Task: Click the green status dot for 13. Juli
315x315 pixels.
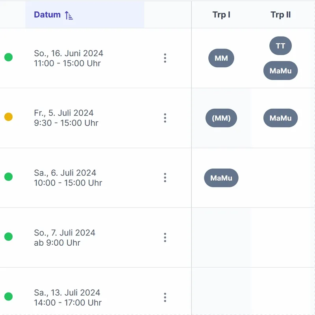Action: (x=8, y=296)
